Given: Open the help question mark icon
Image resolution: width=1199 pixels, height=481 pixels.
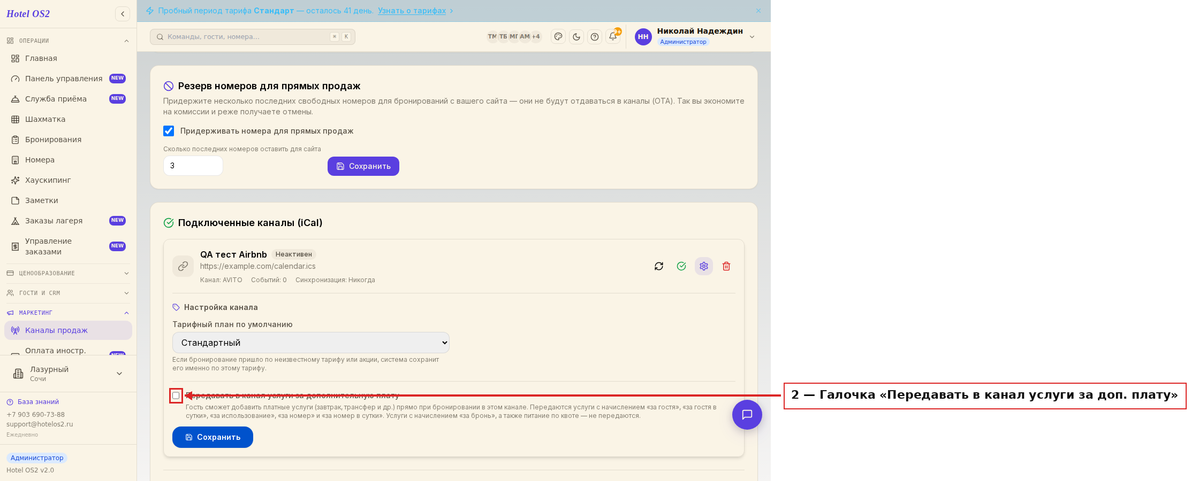Looking at the screenshot, I should pos(595,37).
